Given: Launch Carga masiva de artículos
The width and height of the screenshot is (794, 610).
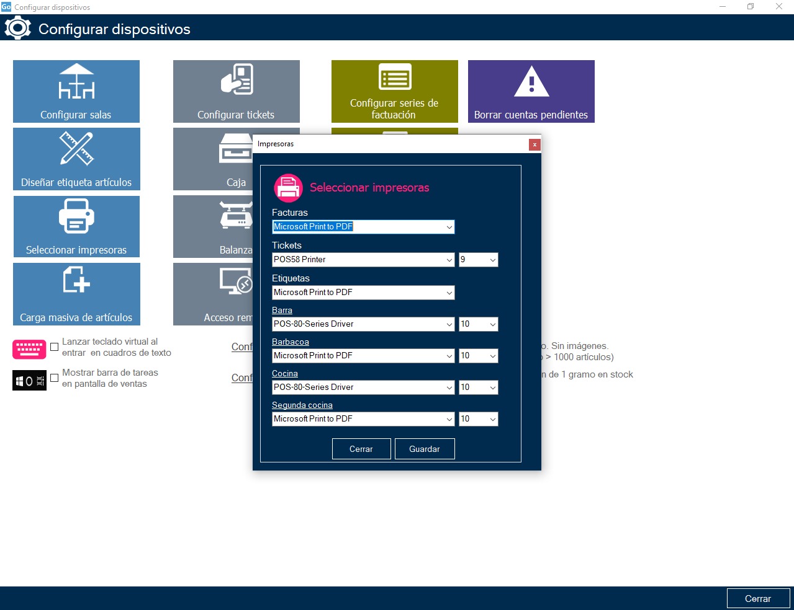Looking at the screenshot, I should click(76, 294).
